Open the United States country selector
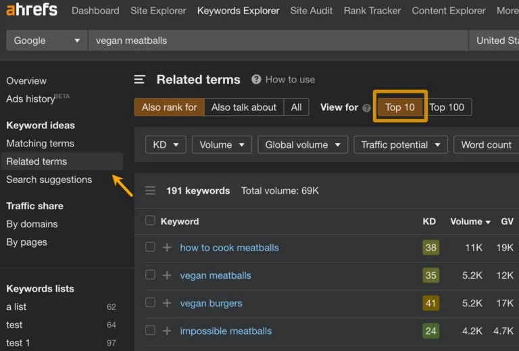Image resolution: width=519 pixels, height=351 pixels. tap(494, 40)
